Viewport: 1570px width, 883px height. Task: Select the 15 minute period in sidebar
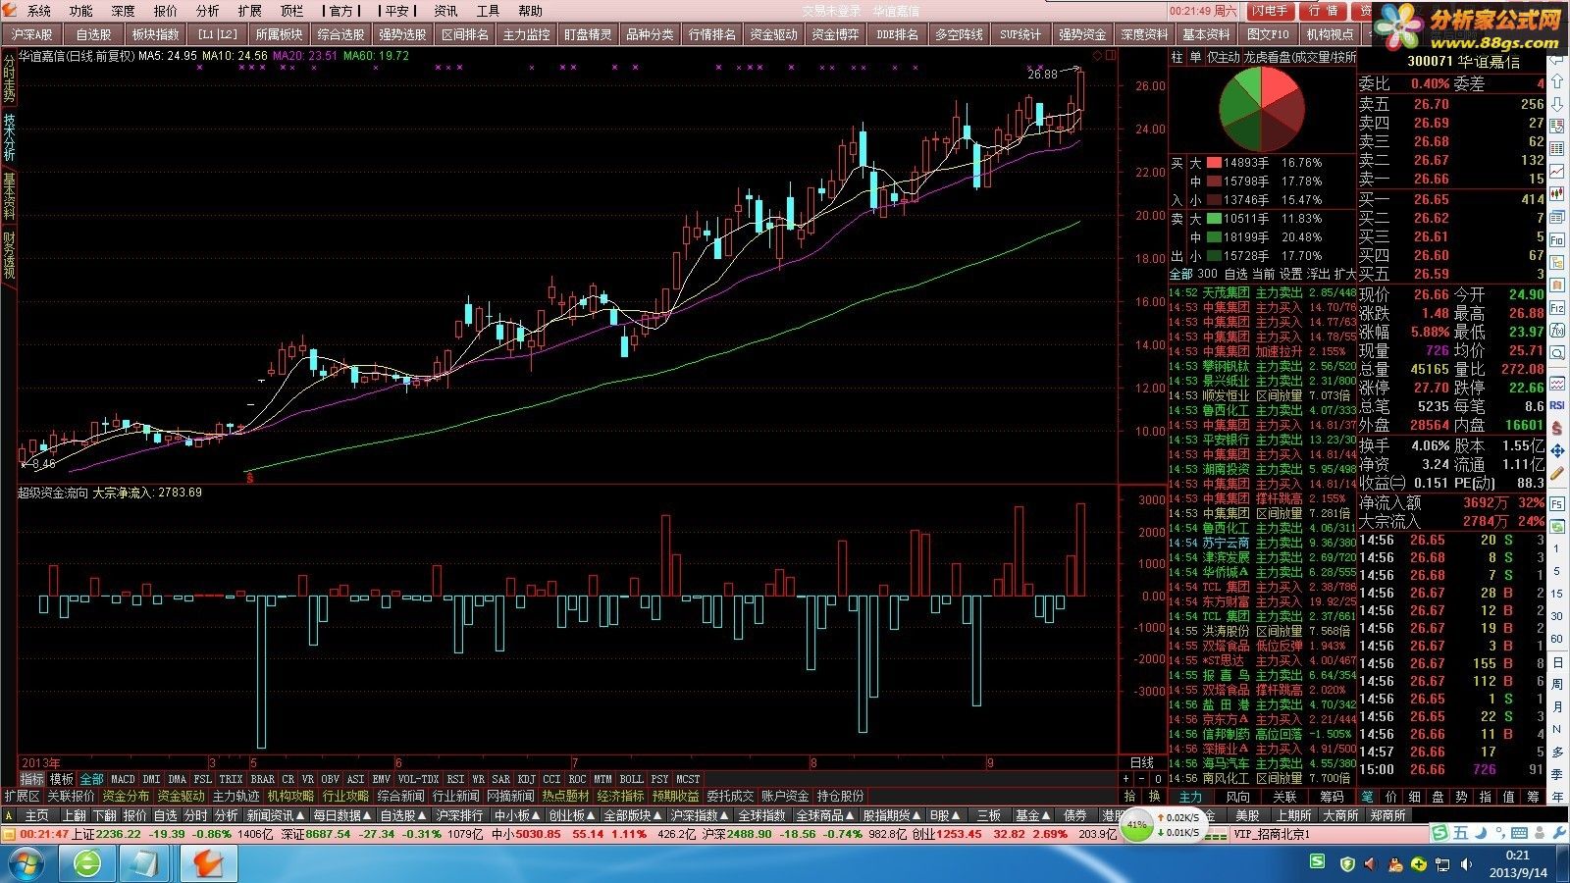pyautogui.click(x=1557, y=593)
